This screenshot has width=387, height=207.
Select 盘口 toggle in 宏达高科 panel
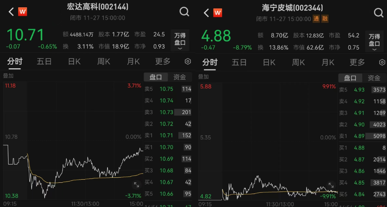point(156,77)
